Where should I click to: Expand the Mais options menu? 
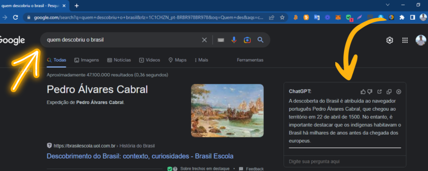click(202, 60)
